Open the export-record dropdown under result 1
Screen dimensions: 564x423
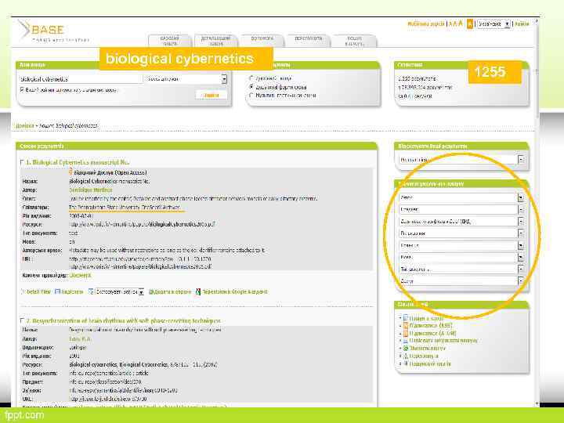click(120, 291)
